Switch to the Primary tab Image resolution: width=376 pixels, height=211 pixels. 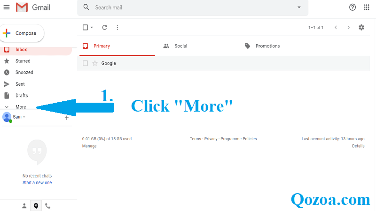point(117,46)
